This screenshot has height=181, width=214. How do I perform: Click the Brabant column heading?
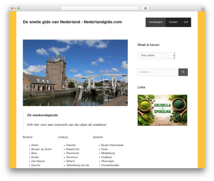[28, 137]
